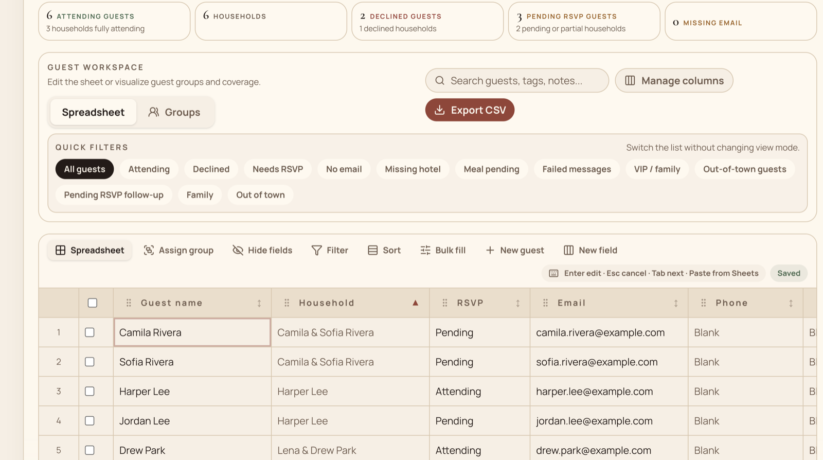Grab the RSVP column drag handle

(445, 303)
